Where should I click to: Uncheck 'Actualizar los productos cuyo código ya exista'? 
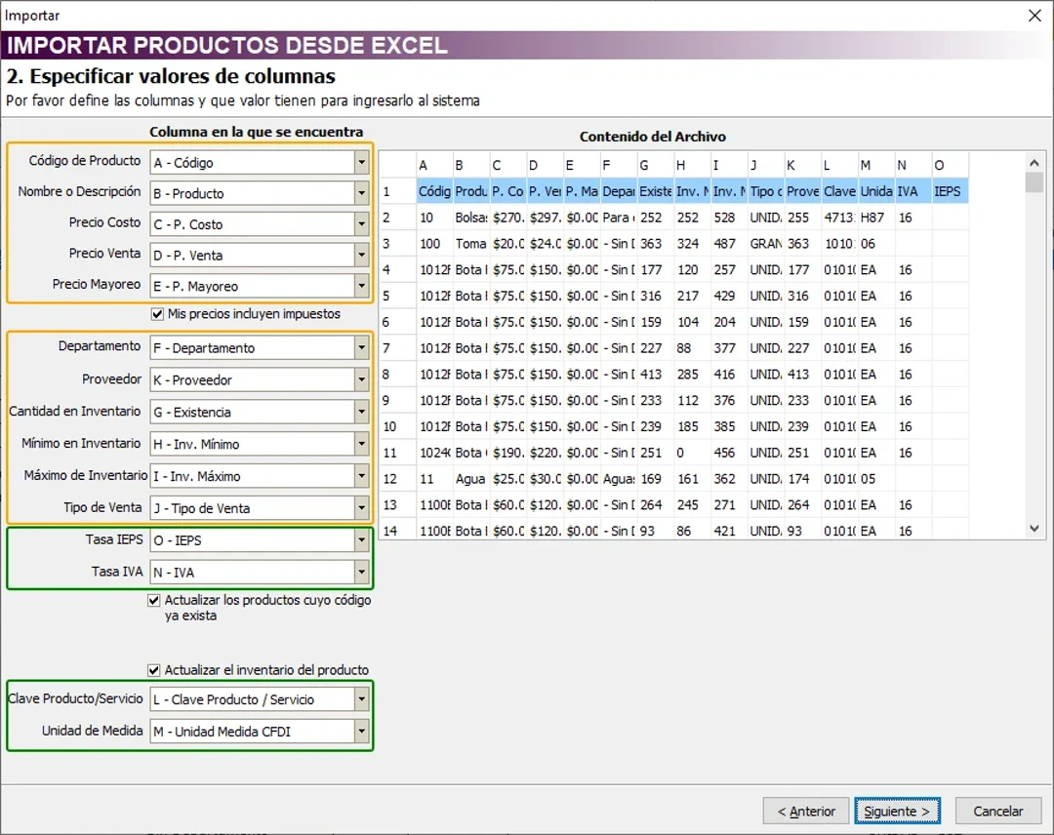coord(154,601)
